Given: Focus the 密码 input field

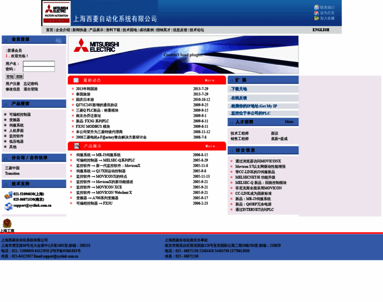Looking at the screenshot, I should [x=39, y=69].
